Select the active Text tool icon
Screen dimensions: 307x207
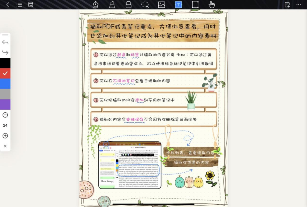point(178,5)
